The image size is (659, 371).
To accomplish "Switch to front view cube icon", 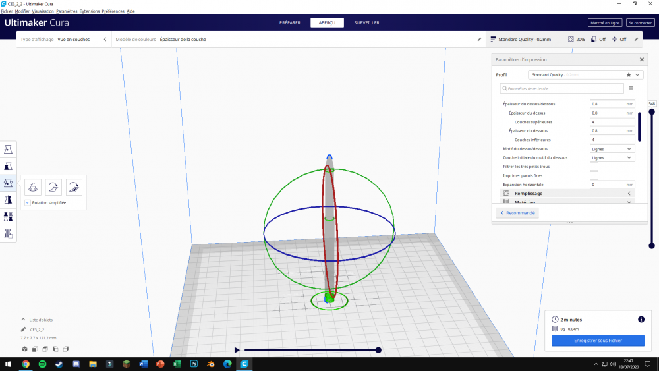I will pos(35,349).
